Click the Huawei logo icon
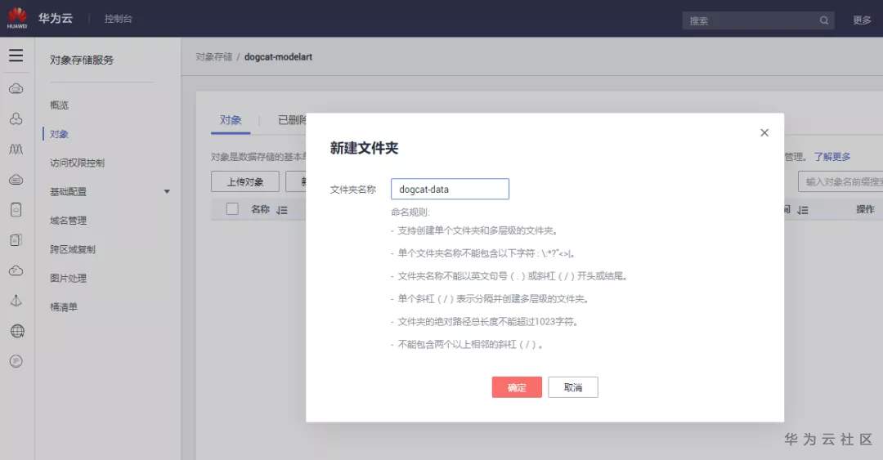883x460 pixels. click(17, 18)
